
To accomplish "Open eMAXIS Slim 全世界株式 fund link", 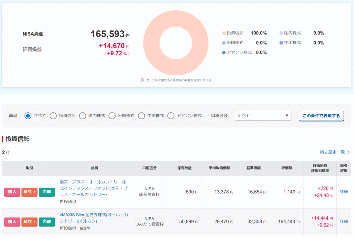I will coord(94,218).
